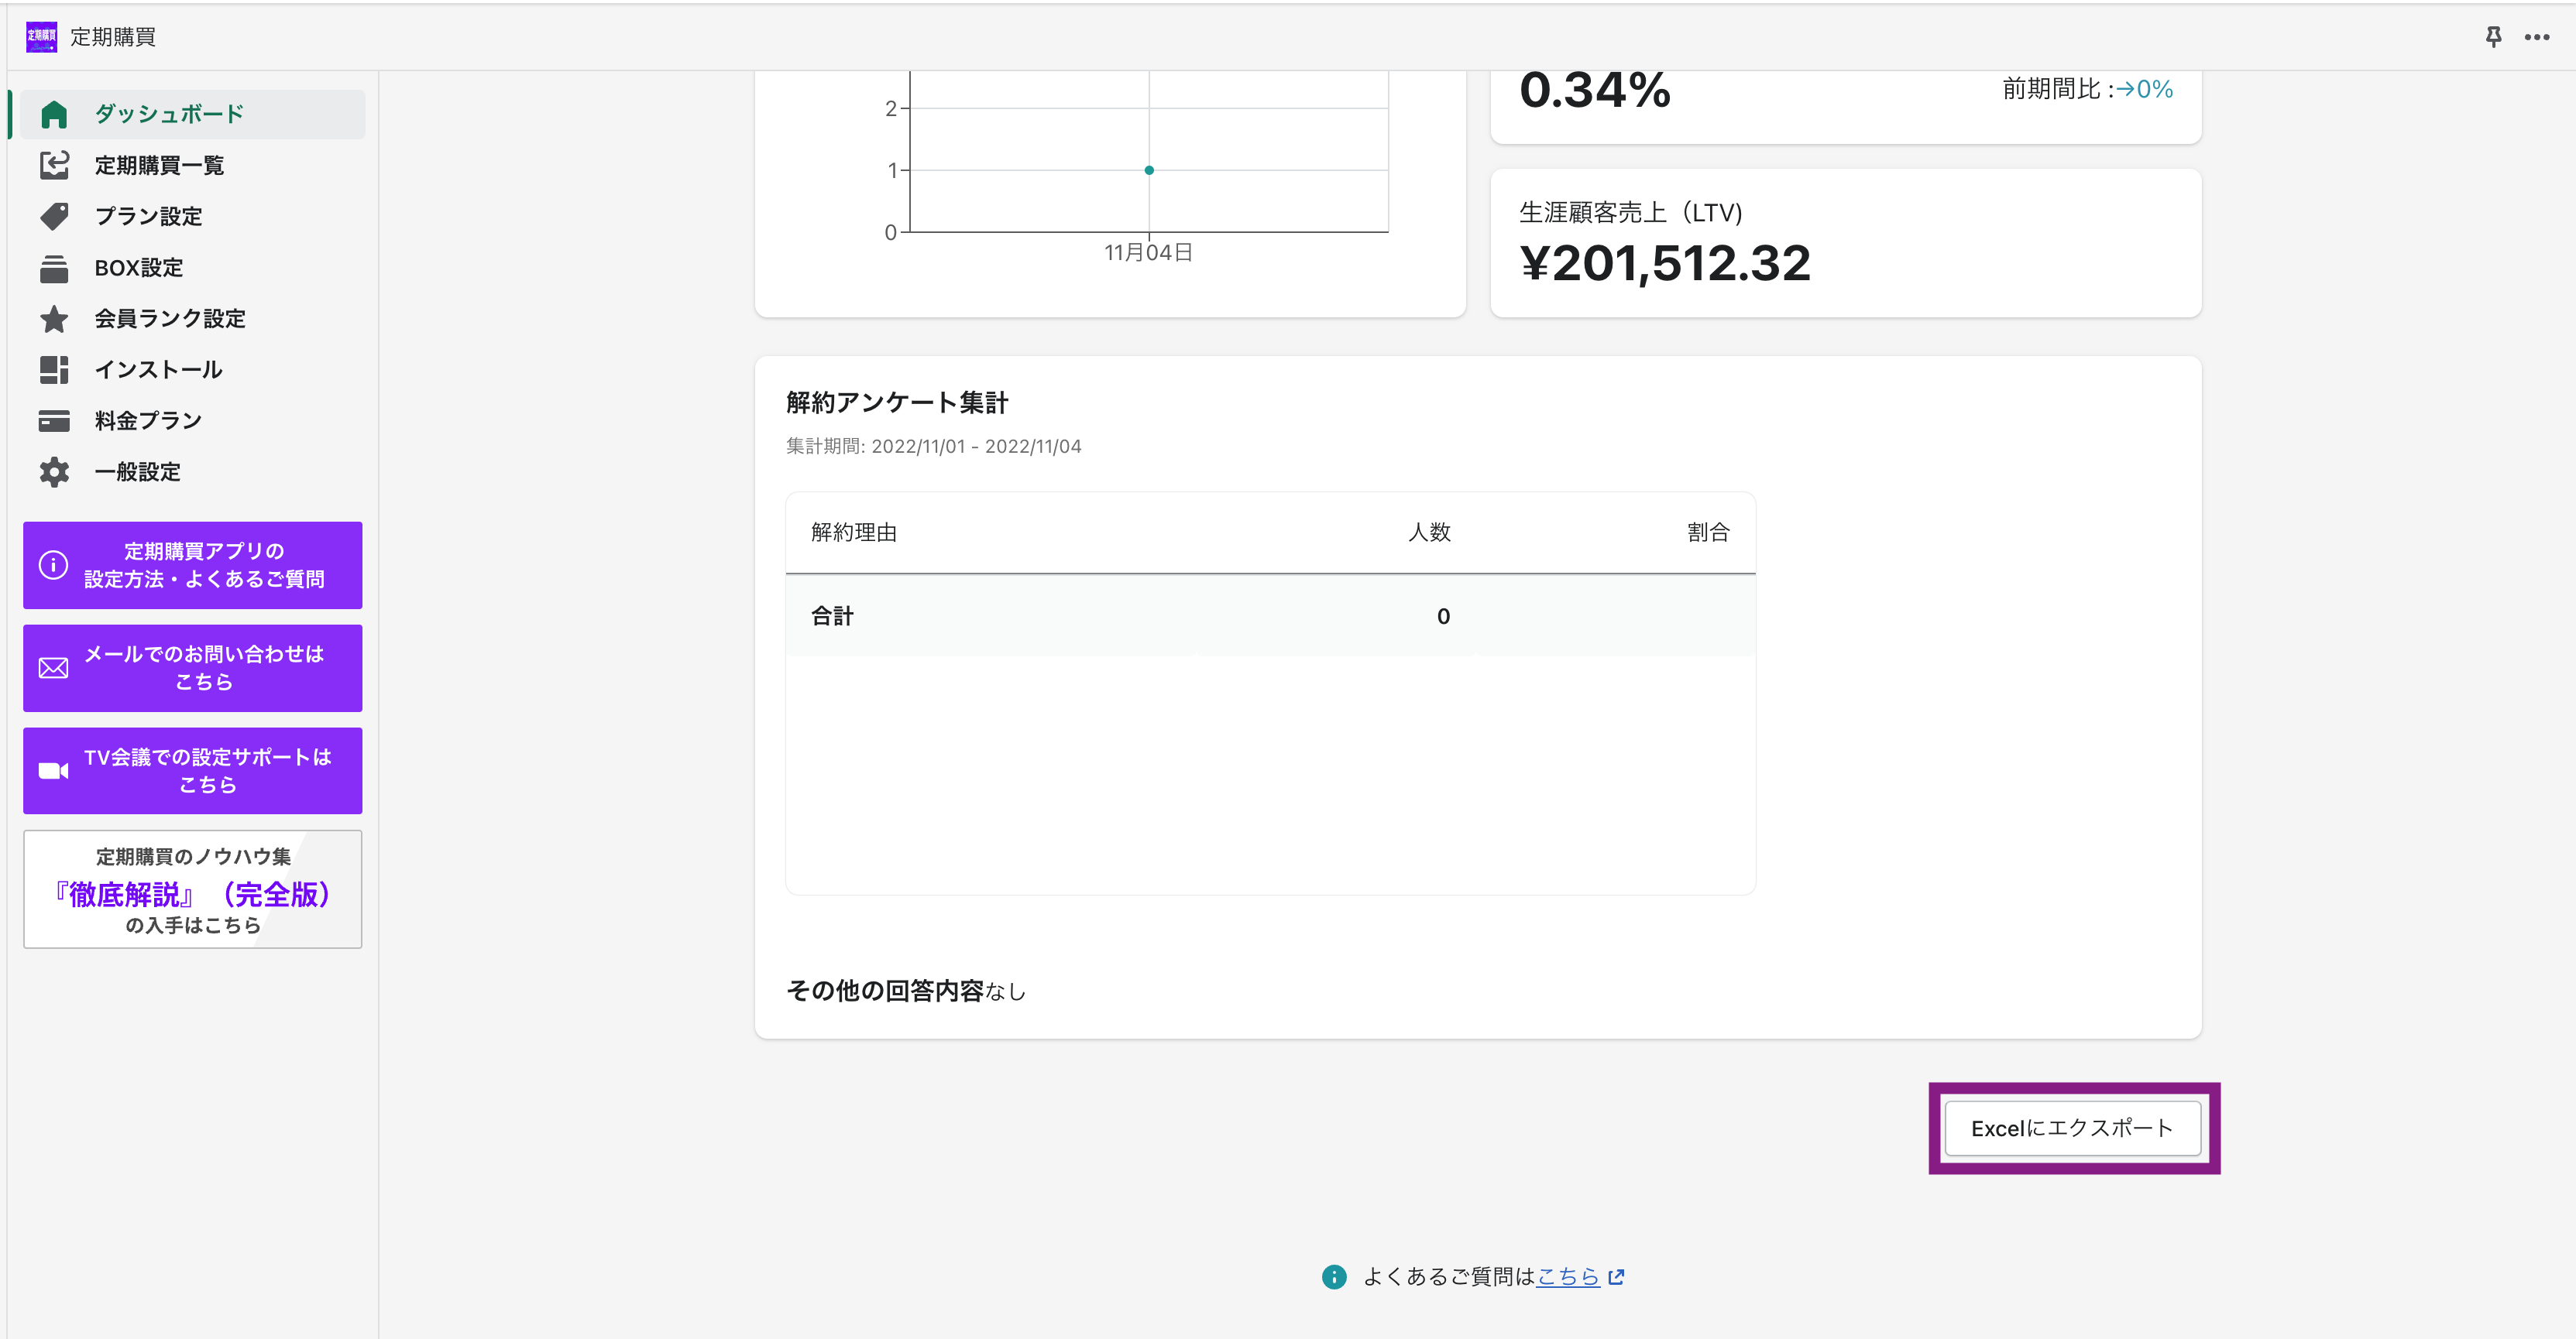The width and height of the screenshot is (2576, 1339).
Task: Click the purple setup FAQ banner
Action: (193, 566)
